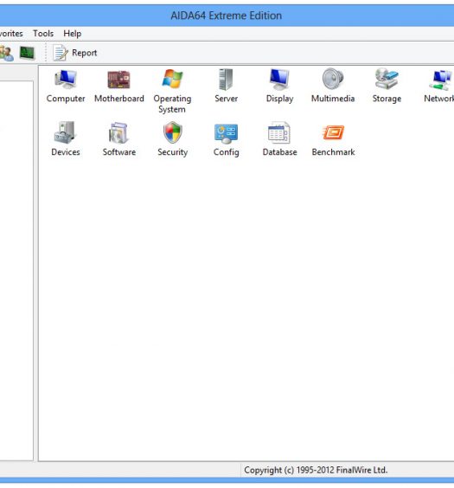Open the Devices category icon
This screenshot has width=454, height=488.
[66, 132]
